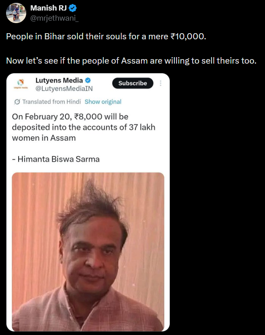The width and height of the screenshot is (265, 335).
Task: Click the 'Now let's see if the people' sentence
Action: tap(131, 61)
